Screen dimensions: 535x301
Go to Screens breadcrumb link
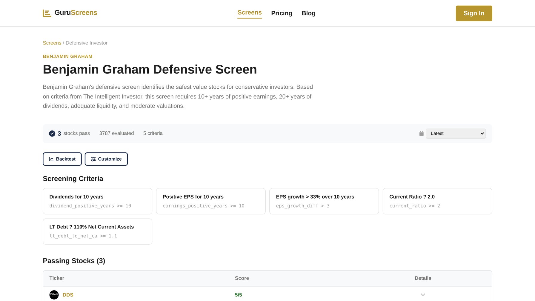tap(52, 43)
